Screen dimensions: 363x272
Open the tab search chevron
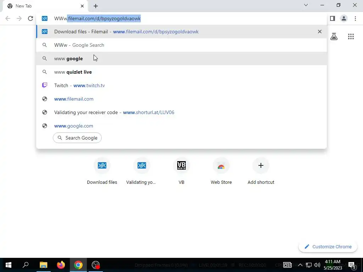[x=306, y=5]
